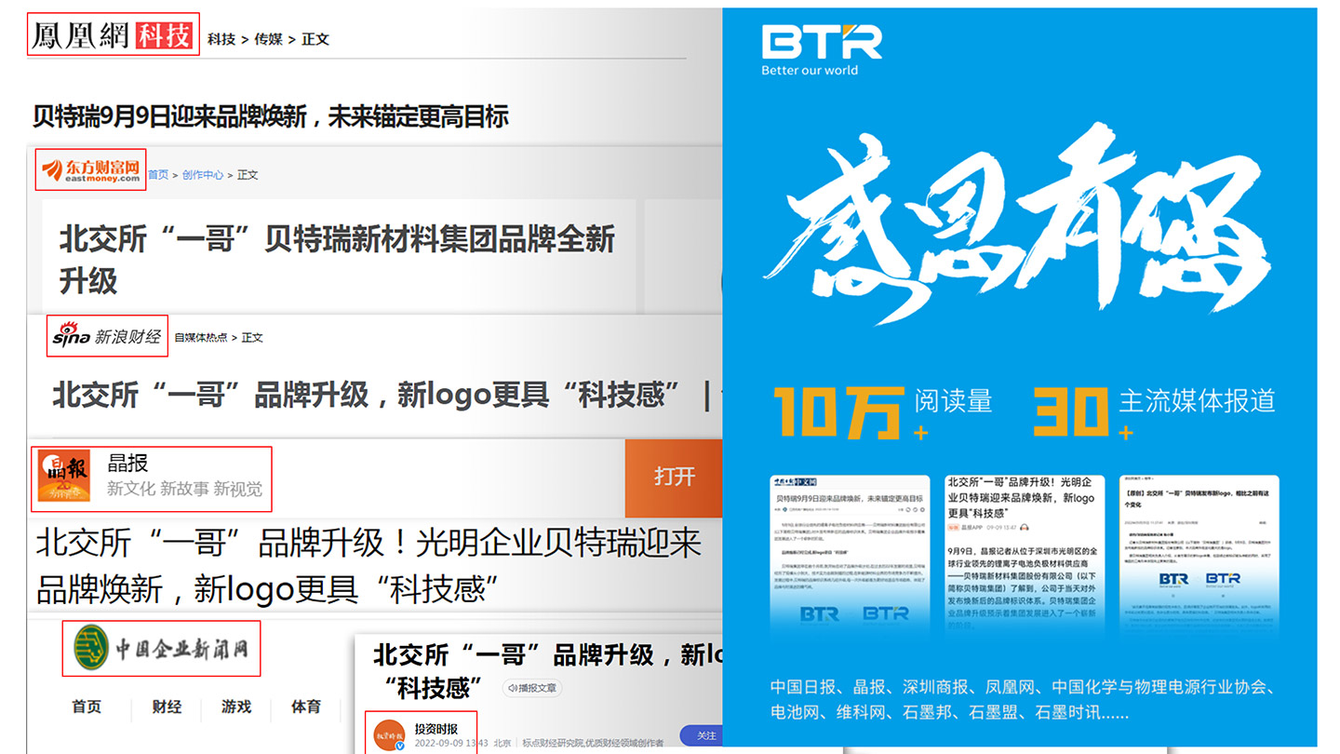Click the BTR logo on blue poster
Viewport: 1340px width, 754px height.
tap(821, 43)
